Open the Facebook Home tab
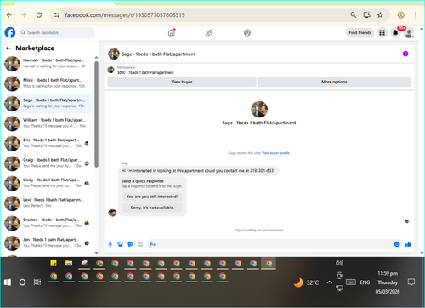Image resolution: width=425 pixels, height=308 pixels. 172,33
